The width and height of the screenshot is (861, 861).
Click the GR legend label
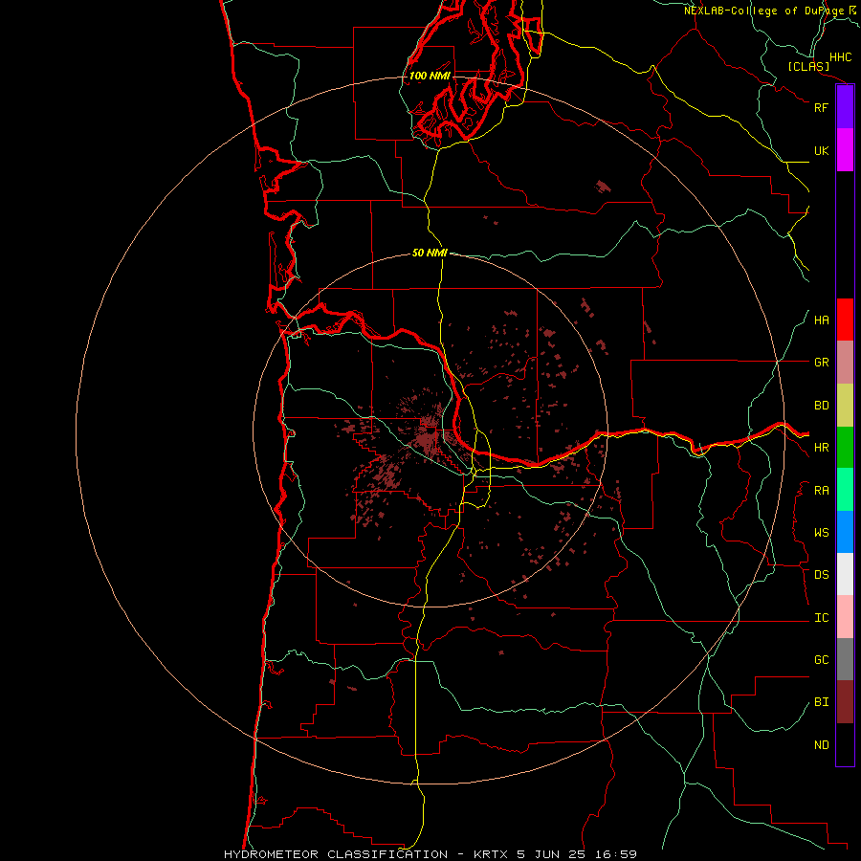pos(821,363)
